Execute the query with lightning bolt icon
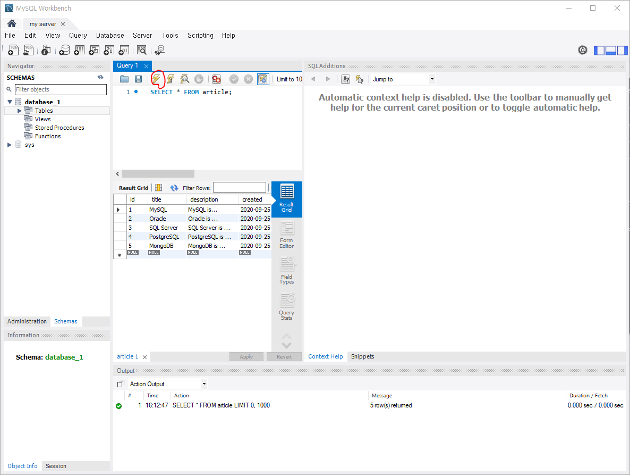Screen dimensions: 630x475 156,79
